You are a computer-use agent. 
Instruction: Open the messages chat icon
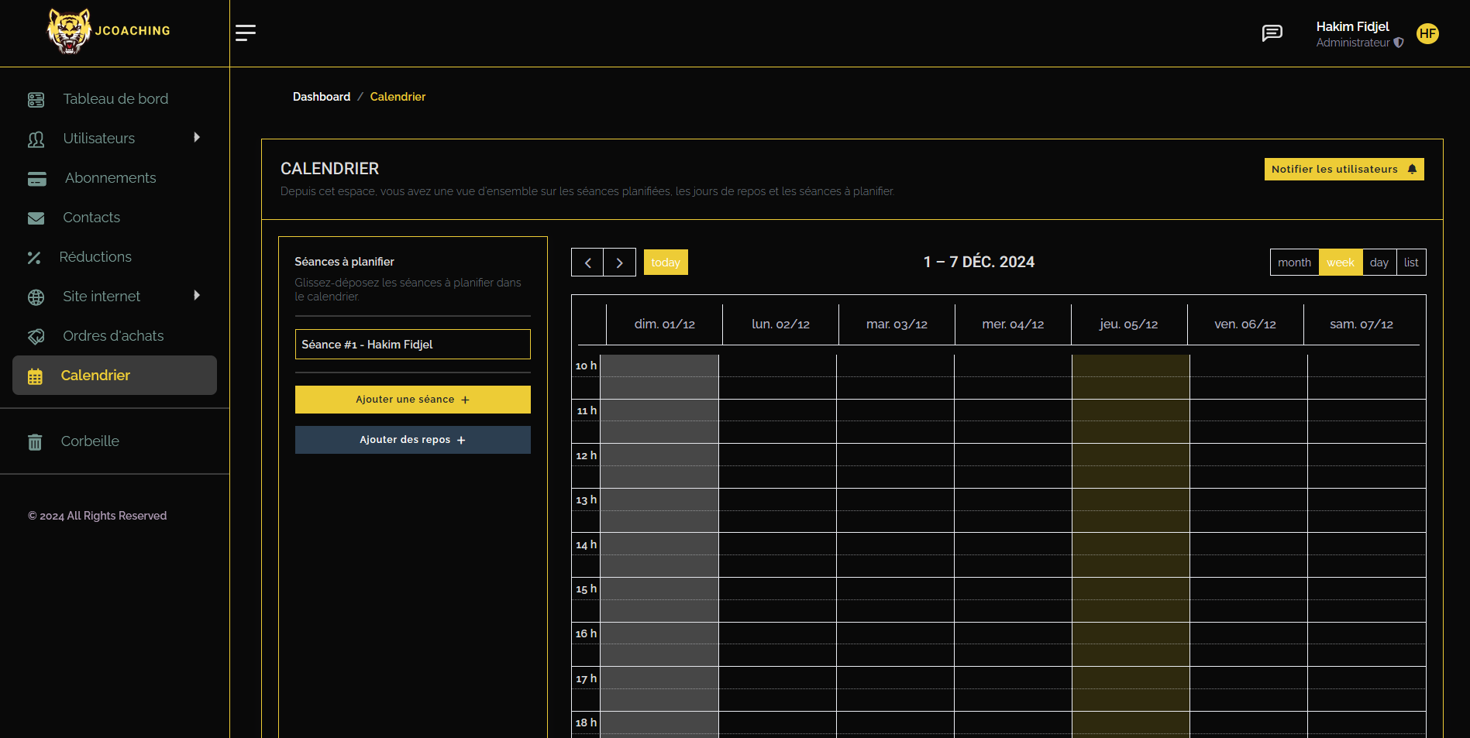[x=1272, y=33]
